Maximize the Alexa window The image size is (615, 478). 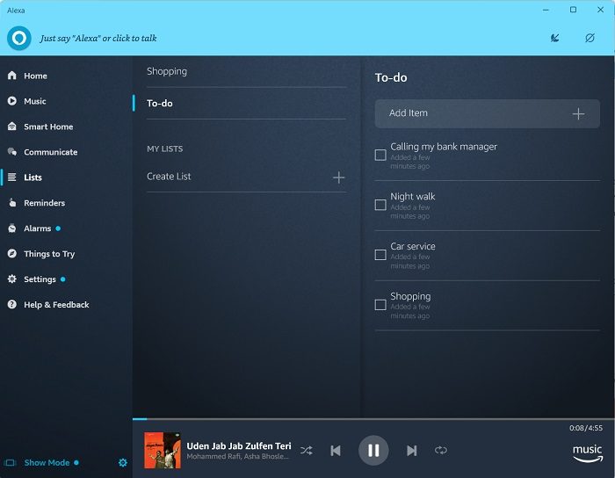[x=573, y=10]
